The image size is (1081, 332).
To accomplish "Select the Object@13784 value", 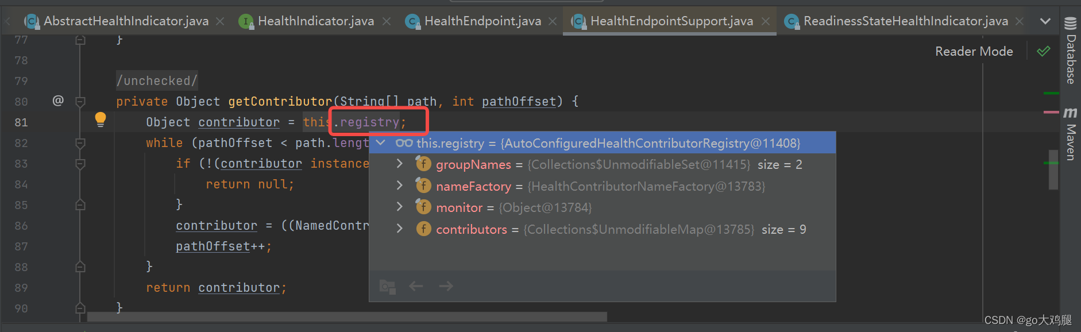I will coord(545,207).
